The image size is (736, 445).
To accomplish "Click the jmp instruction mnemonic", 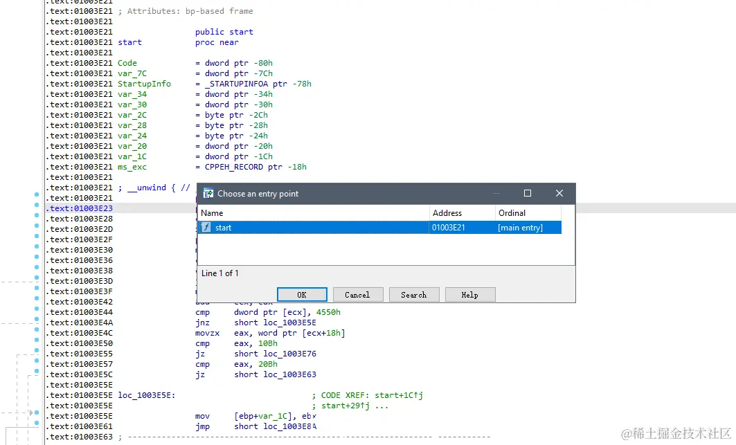I will point(203,427).
